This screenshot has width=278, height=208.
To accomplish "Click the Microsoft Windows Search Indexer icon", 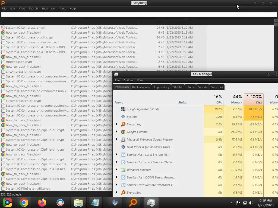I will [x=123, y=139].
